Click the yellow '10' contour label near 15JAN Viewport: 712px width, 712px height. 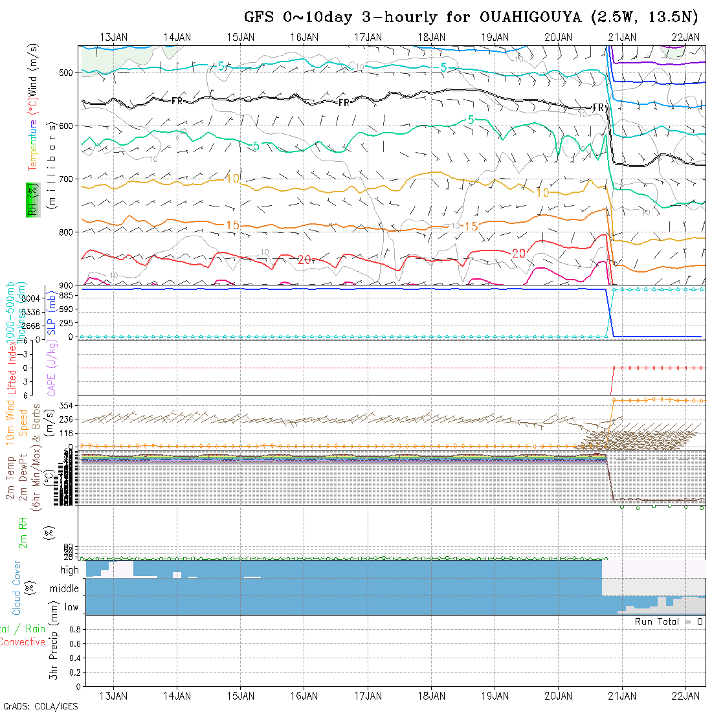pyautogui.click(x=232, y=179)
